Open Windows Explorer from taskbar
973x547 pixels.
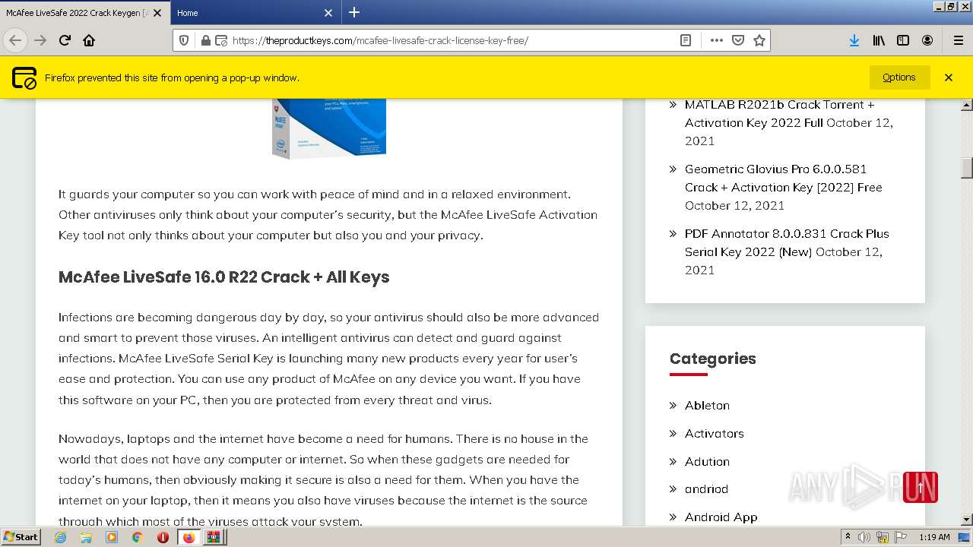(86, 537)
